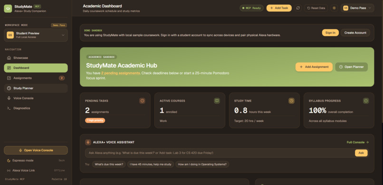The image size is (383, 185).
Task: Click the Showcase home icon
Action: tap(9, 58)
